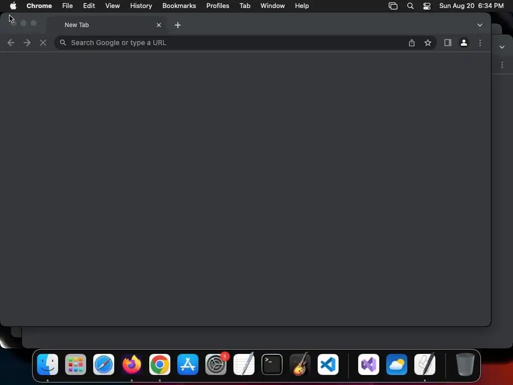
Task: Launch Visual Studio Code from the Dock
Action: click(x=328, y=364)
